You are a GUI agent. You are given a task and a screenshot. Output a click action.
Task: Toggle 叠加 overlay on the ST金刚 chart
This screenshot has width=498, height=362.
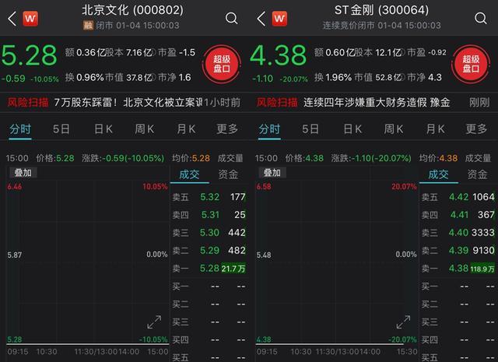click(272, 173)
